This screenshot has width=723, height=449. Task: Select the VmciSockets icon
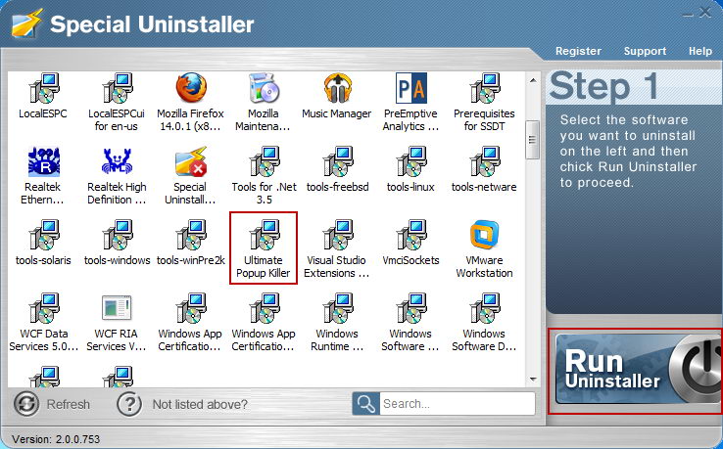tap(410, 235)
